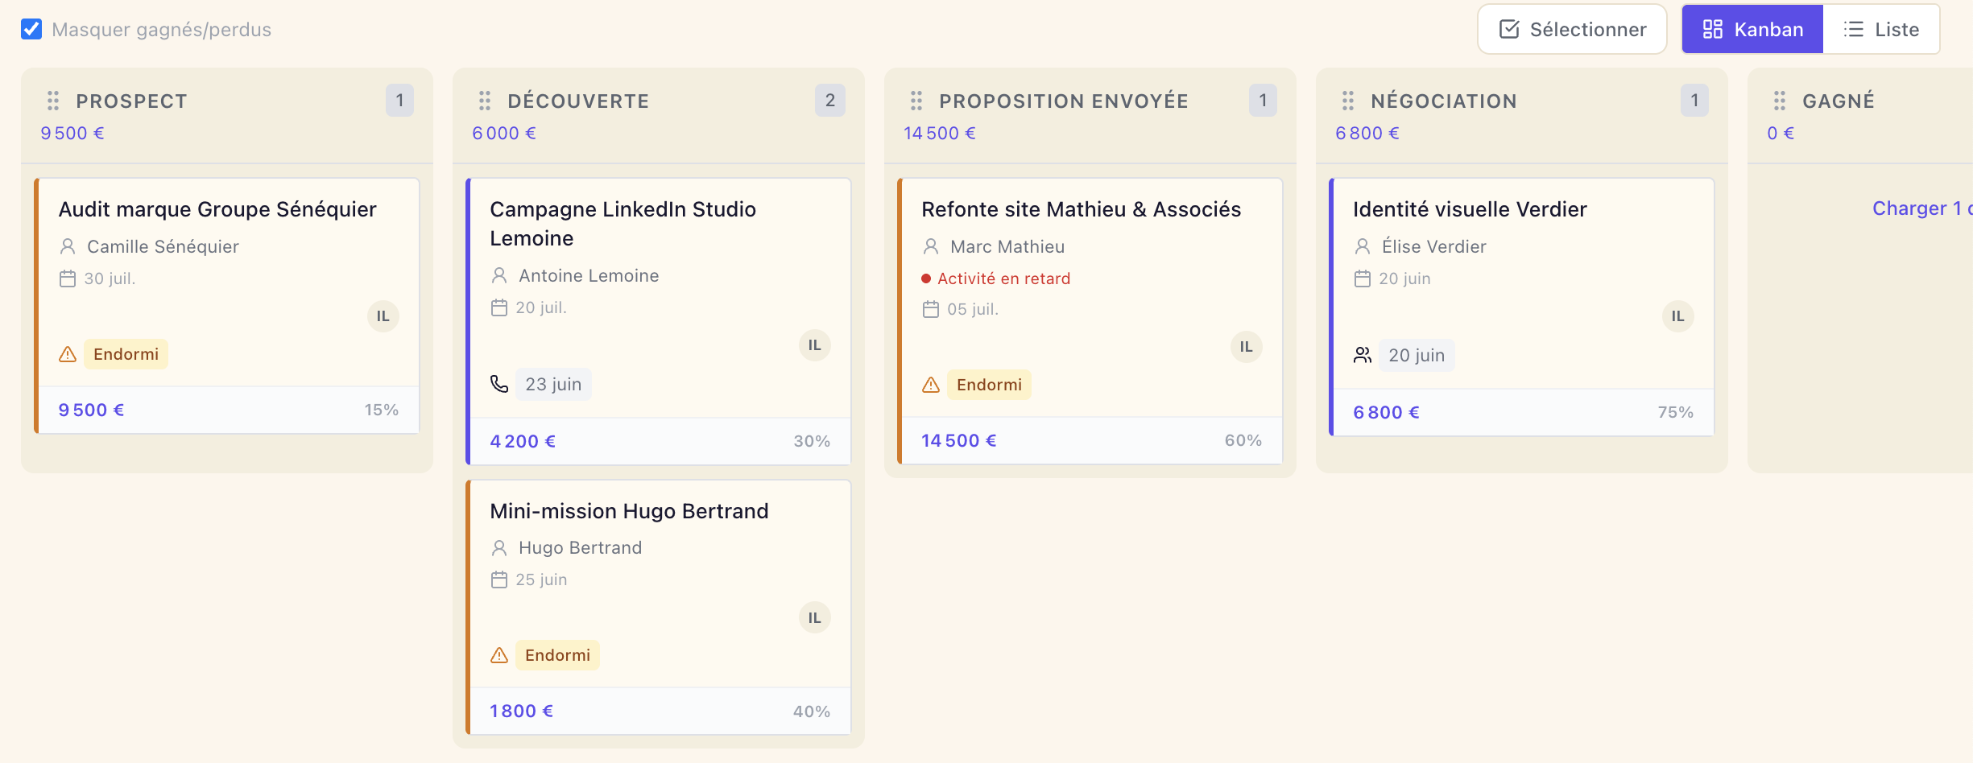This screenshot has height=763, width=1973.
Task: Grab the Prospect column drag handle
Action: [53, 101]
